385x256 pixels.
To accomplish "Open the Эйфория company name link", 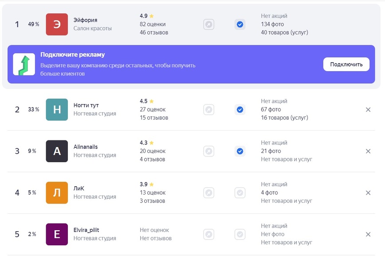I will 85,20.
